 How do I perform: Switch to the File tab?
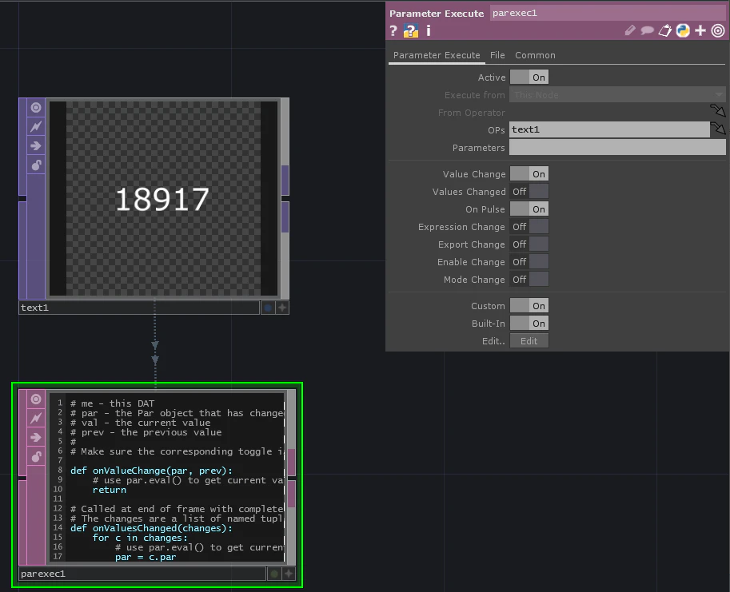[x=497, y=55]
